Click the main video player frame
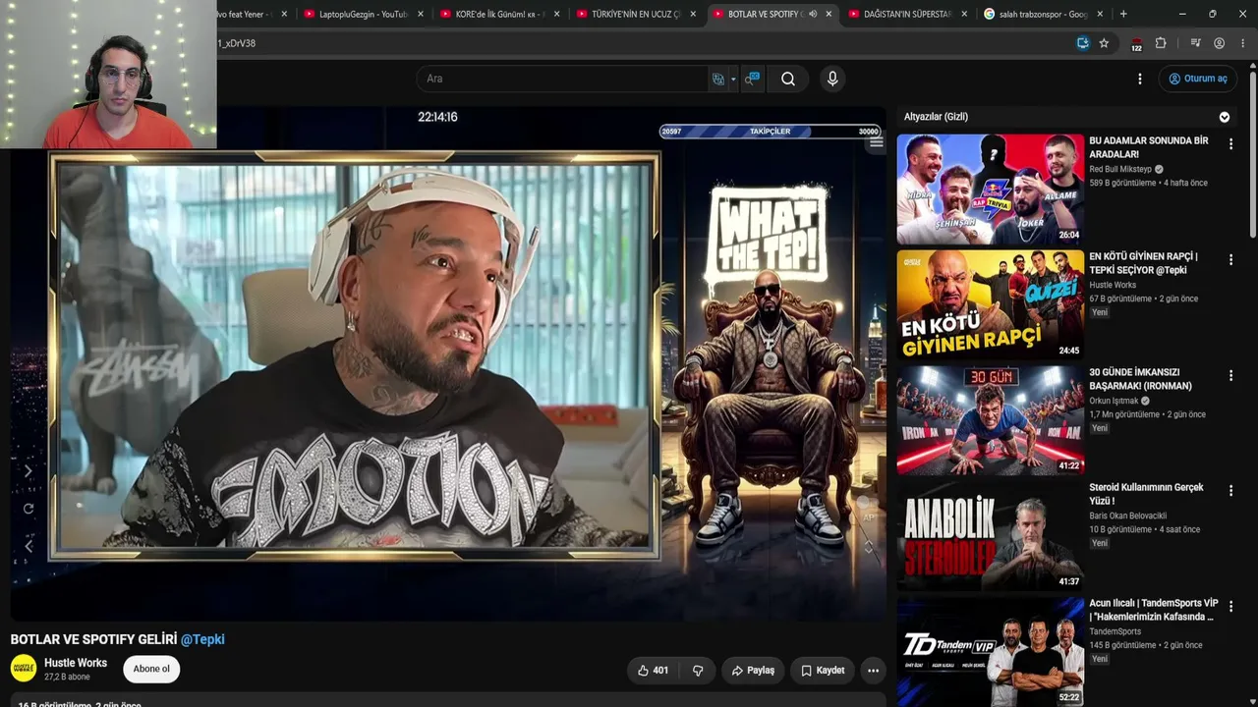This screenshot has width=1258, height=707. [x=448, y=363]
